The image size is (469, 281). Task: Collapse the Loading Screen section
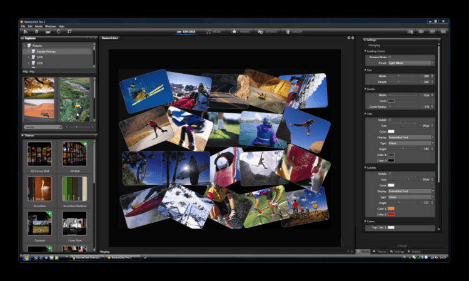click(365, 51)
